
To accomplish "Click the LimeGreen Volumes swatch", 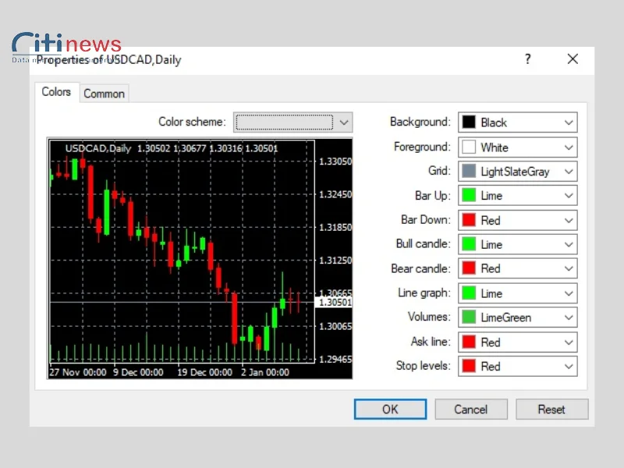I will click(469, 317).
